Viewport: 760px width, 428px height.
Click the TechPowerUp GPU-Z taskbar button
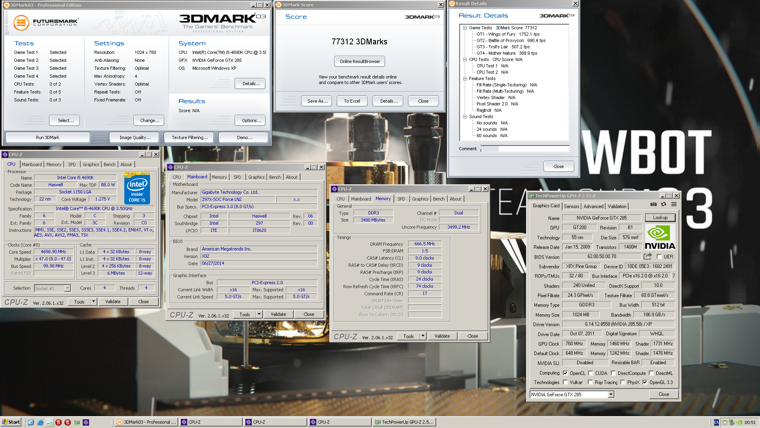[x=404, y=422]
